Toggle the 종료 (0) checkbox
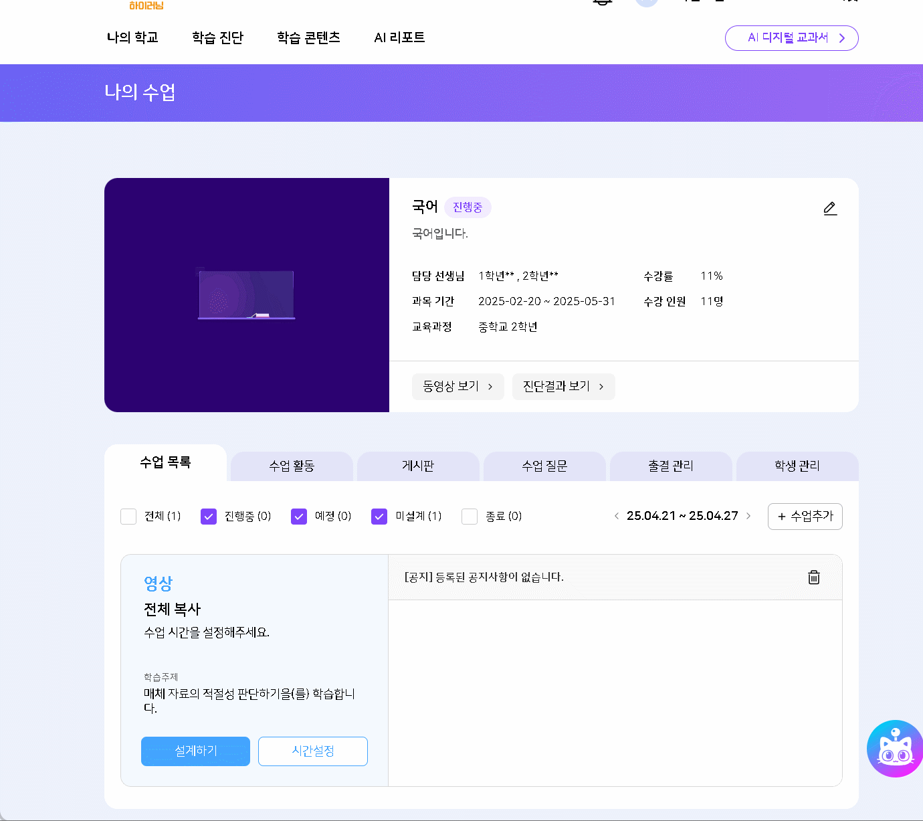Viewport: 923px width, 821px height. pyautogui.click(x=470, y=517)
